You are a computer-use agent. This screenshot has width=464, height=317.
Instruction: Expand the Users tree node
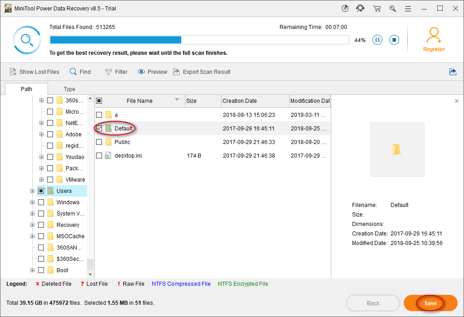pyautogui.click(x=32, y=191)
